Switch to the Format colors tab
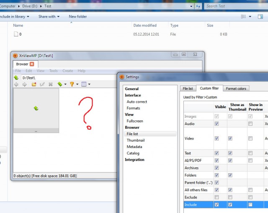The height and width of the screenshot is (213, 268). (236, 88)
